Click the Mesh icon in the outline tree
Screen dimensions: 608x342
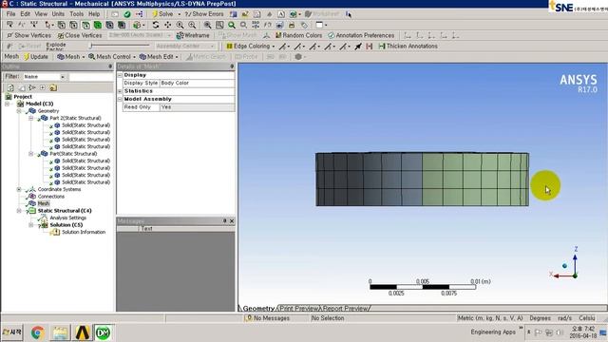click(x=32, y=203)
